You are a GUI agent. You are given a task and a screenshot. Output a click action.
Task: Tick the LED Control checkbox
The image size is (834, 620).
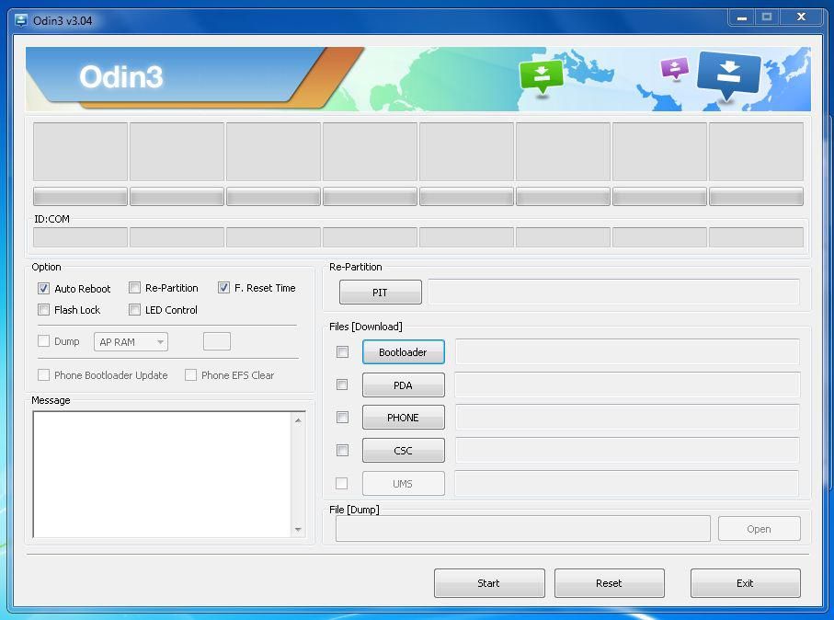click(x=134, y=310)
